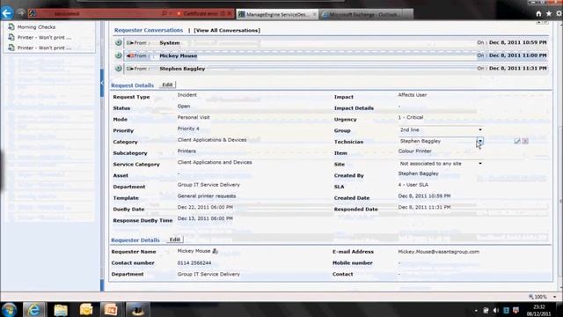This screenshot has height=317, width=563.
Task: Cancel technician edit with the X icon
Action: [525, 141]
